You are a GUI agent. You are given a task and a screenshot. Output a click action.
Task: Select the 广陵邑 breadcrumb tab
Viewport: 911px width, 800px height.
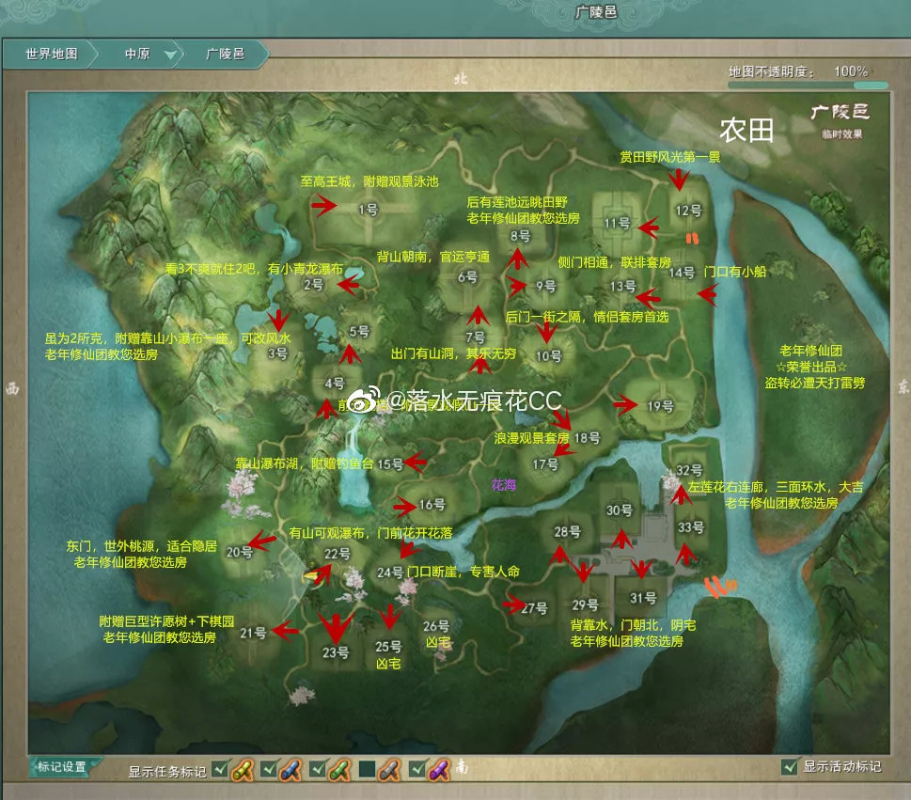coord(225,54)
